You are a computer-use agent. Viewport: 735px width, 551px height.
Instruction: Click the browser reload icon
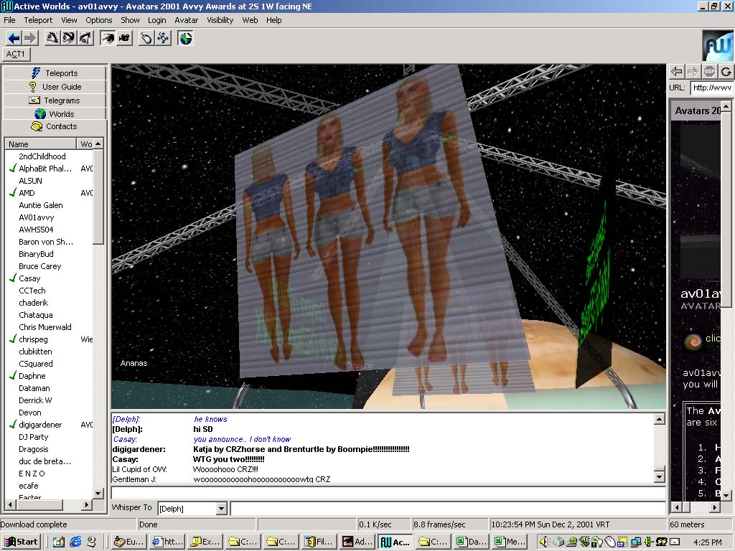click(726, 71)
